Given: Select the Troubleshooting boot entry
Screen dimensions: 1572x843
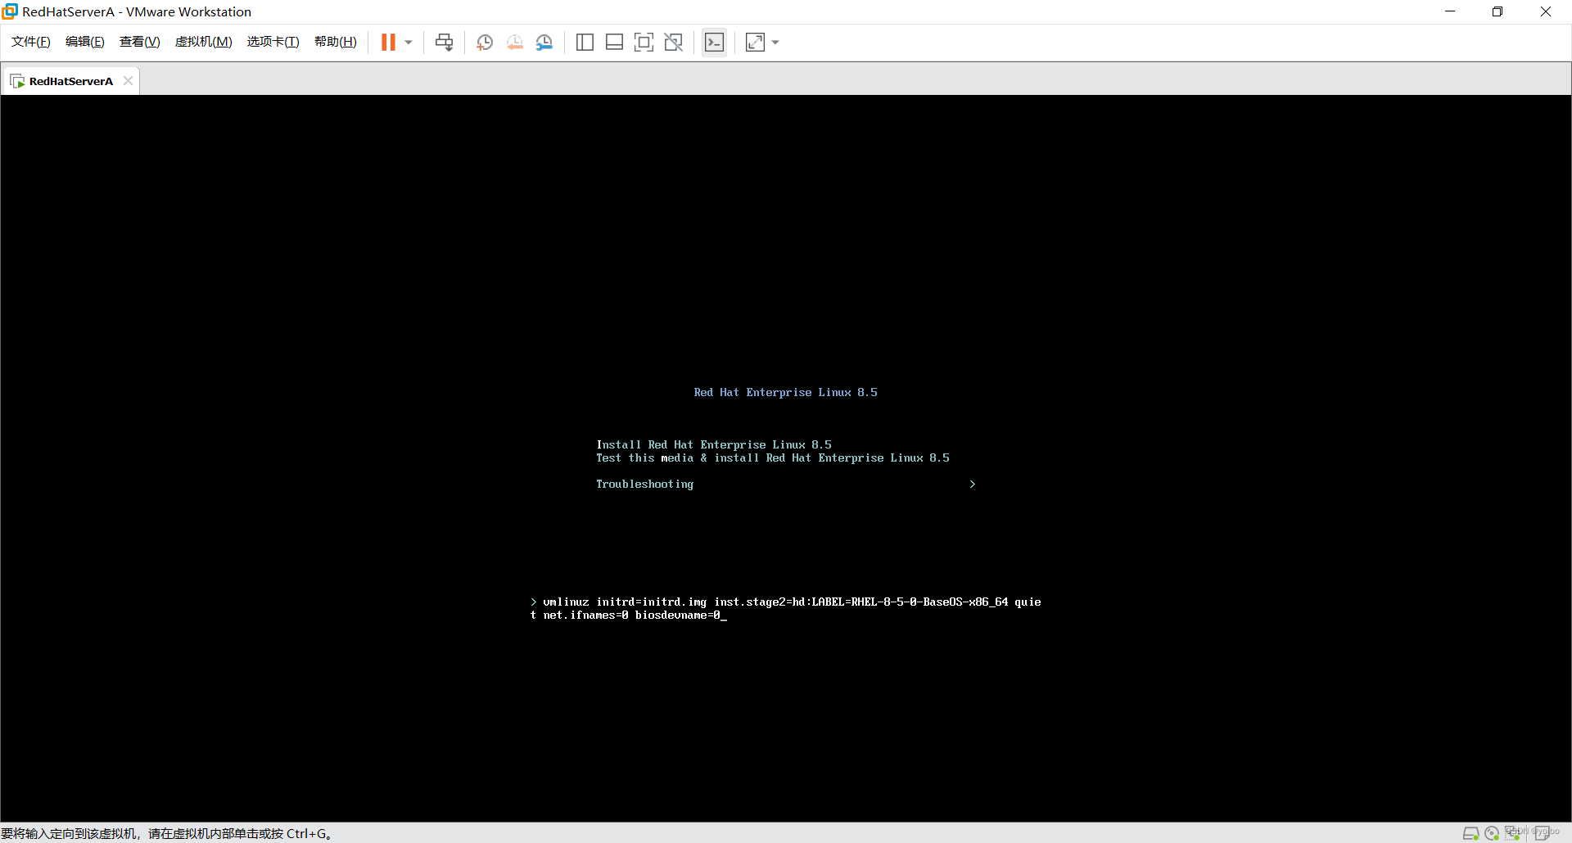Looking at the screenshot, I should click(x=644, y=484).
